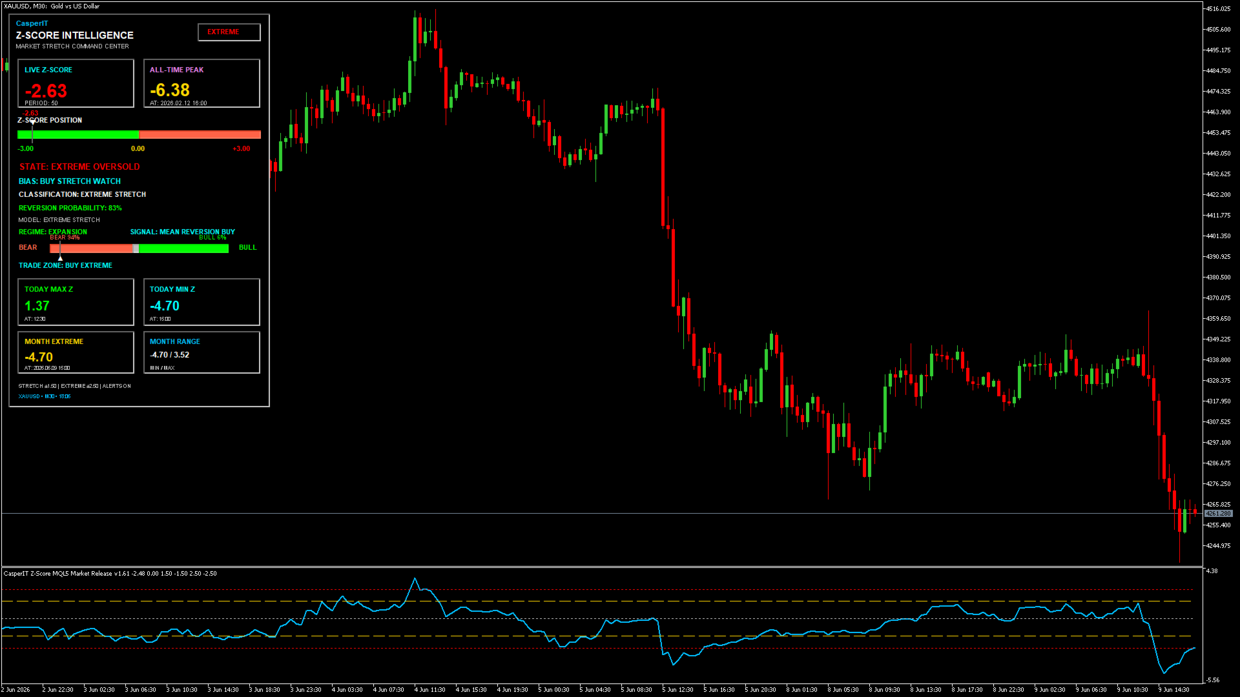Click the 5 Jun 12:30 time axis label
Viewport: 1240px width, 697px height.
[678, 690]
